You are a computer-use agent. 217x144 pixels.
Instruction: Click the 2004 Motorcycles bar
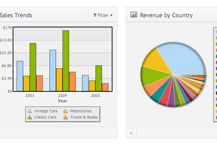(x=59, y=80)
